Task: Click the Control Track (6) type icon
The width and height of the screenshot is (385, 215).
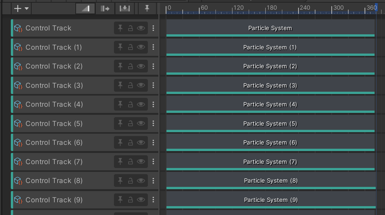Action: coord(18,143)
